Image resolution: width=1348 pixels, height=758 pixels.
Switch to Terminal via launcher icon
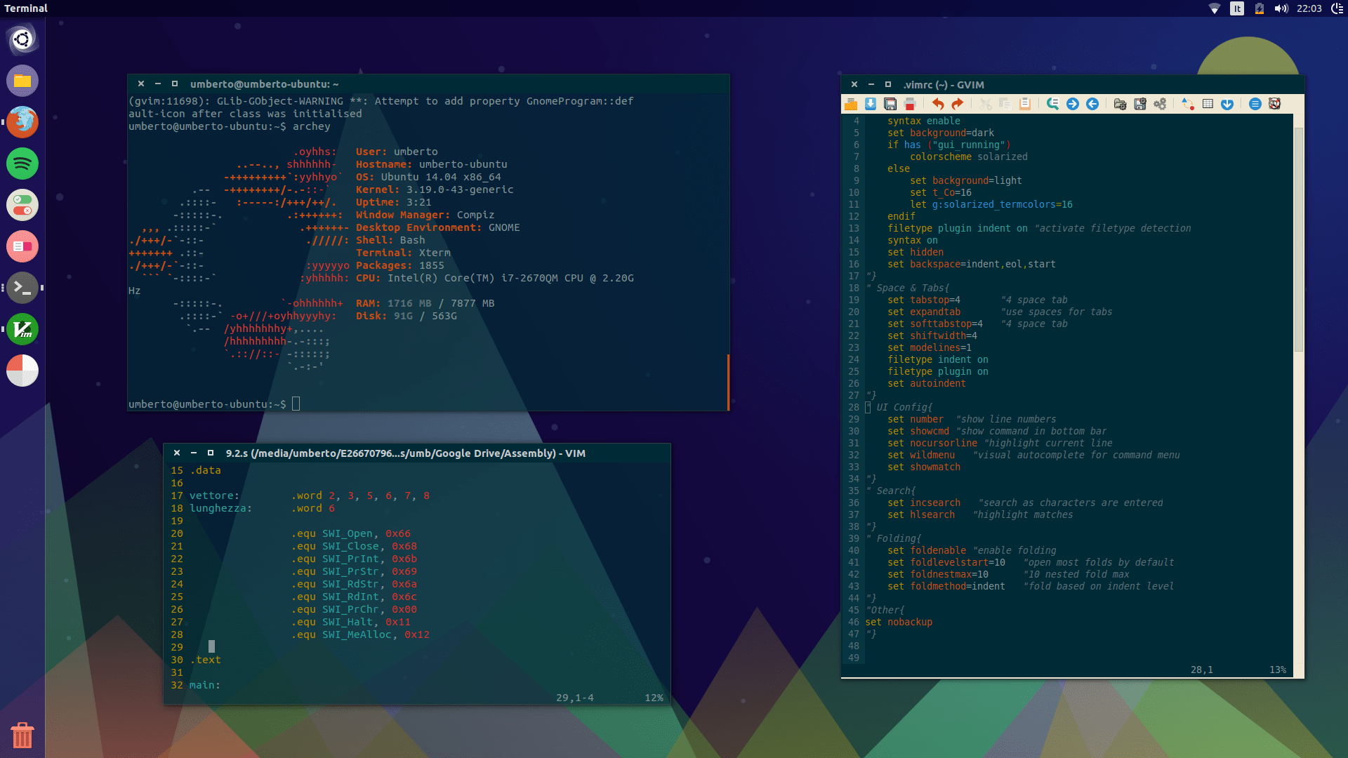[22, 288]
